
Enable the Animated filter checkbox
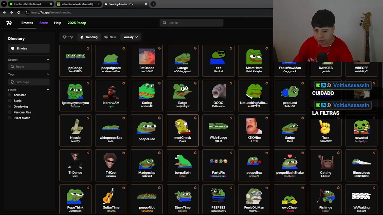10,95
